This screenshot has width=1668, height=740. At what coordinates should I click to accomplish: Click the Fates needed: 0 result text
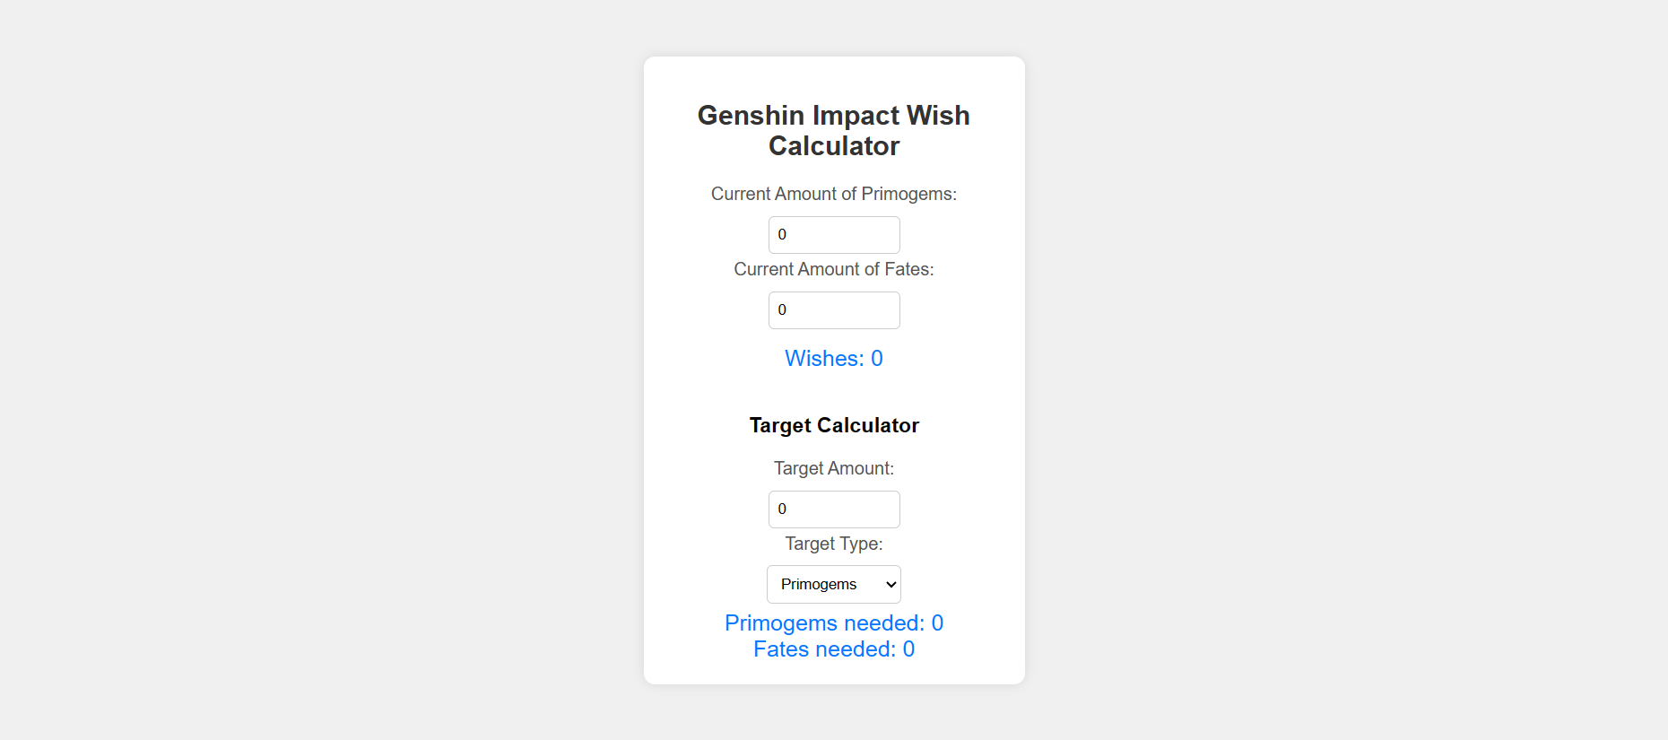pyautogui.click(x=833, y=649)
